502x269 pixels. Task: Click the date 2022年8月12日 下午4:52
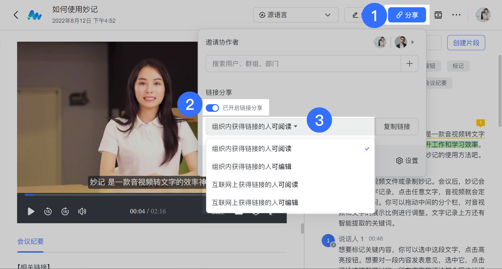pyautogui.click(x=84, y=21)
